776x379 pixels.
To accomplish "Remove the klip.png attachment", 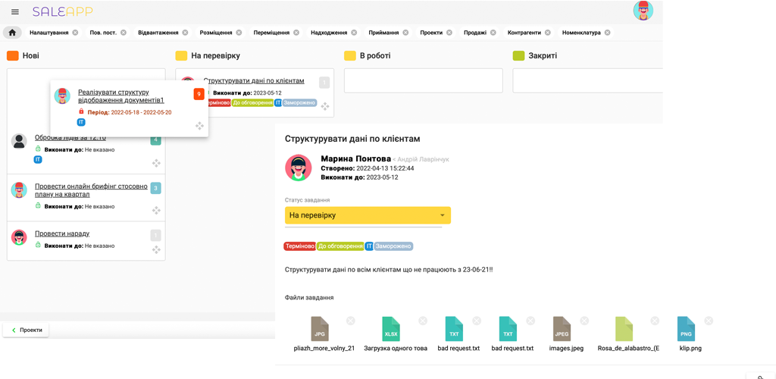I will click(709, 321).
